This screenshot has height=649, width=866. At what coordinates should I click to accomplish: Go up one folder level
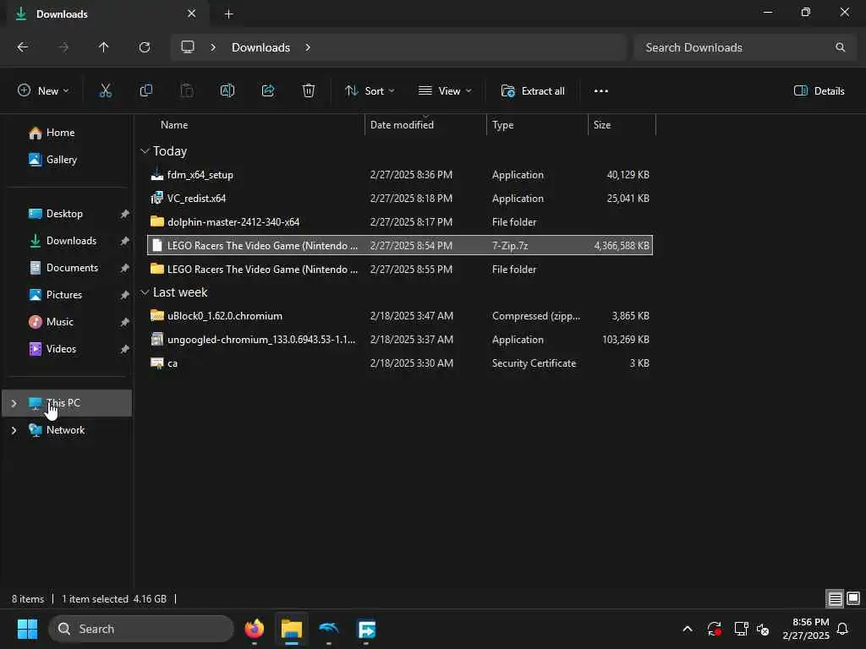coord(103,47)
